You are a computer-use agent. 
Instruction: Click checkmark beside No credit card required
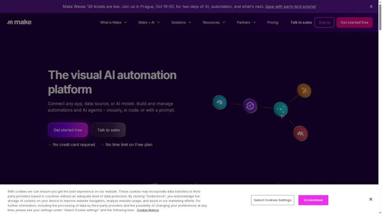[x=50, y=145]
